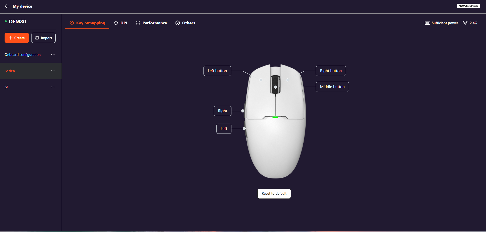Viewport: 486px width, 232px height.
Task: Click the Right side button dot marker
Action: click(x=243, y=111)
